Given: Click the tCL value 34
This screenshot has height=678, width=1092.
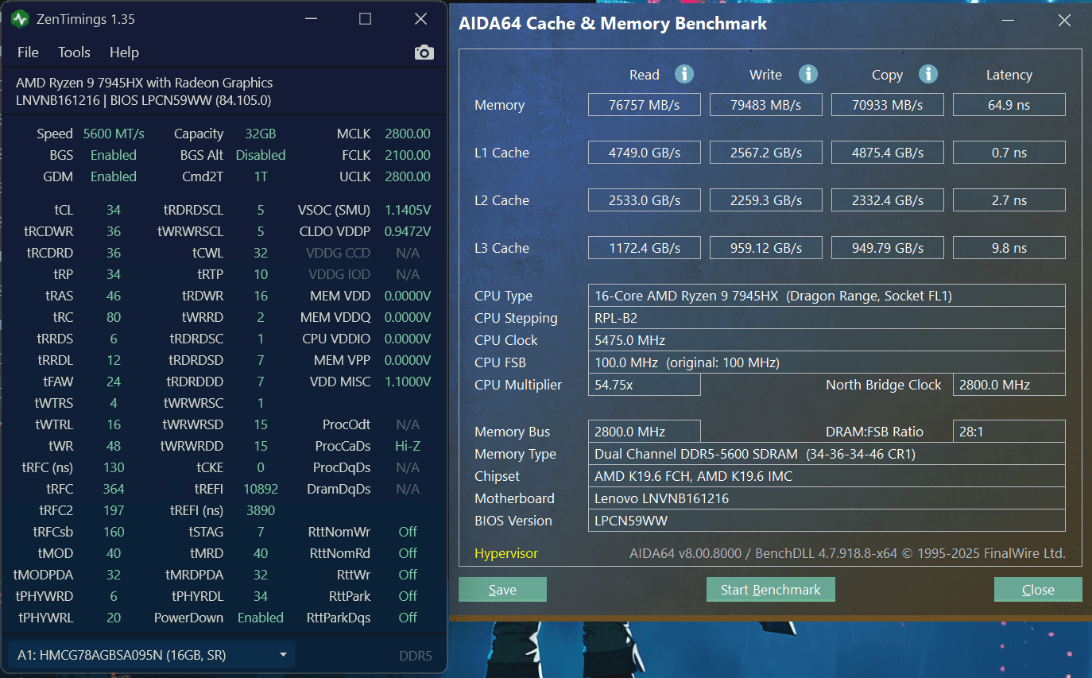Looking at the screenshot, I should pos(114,210).
